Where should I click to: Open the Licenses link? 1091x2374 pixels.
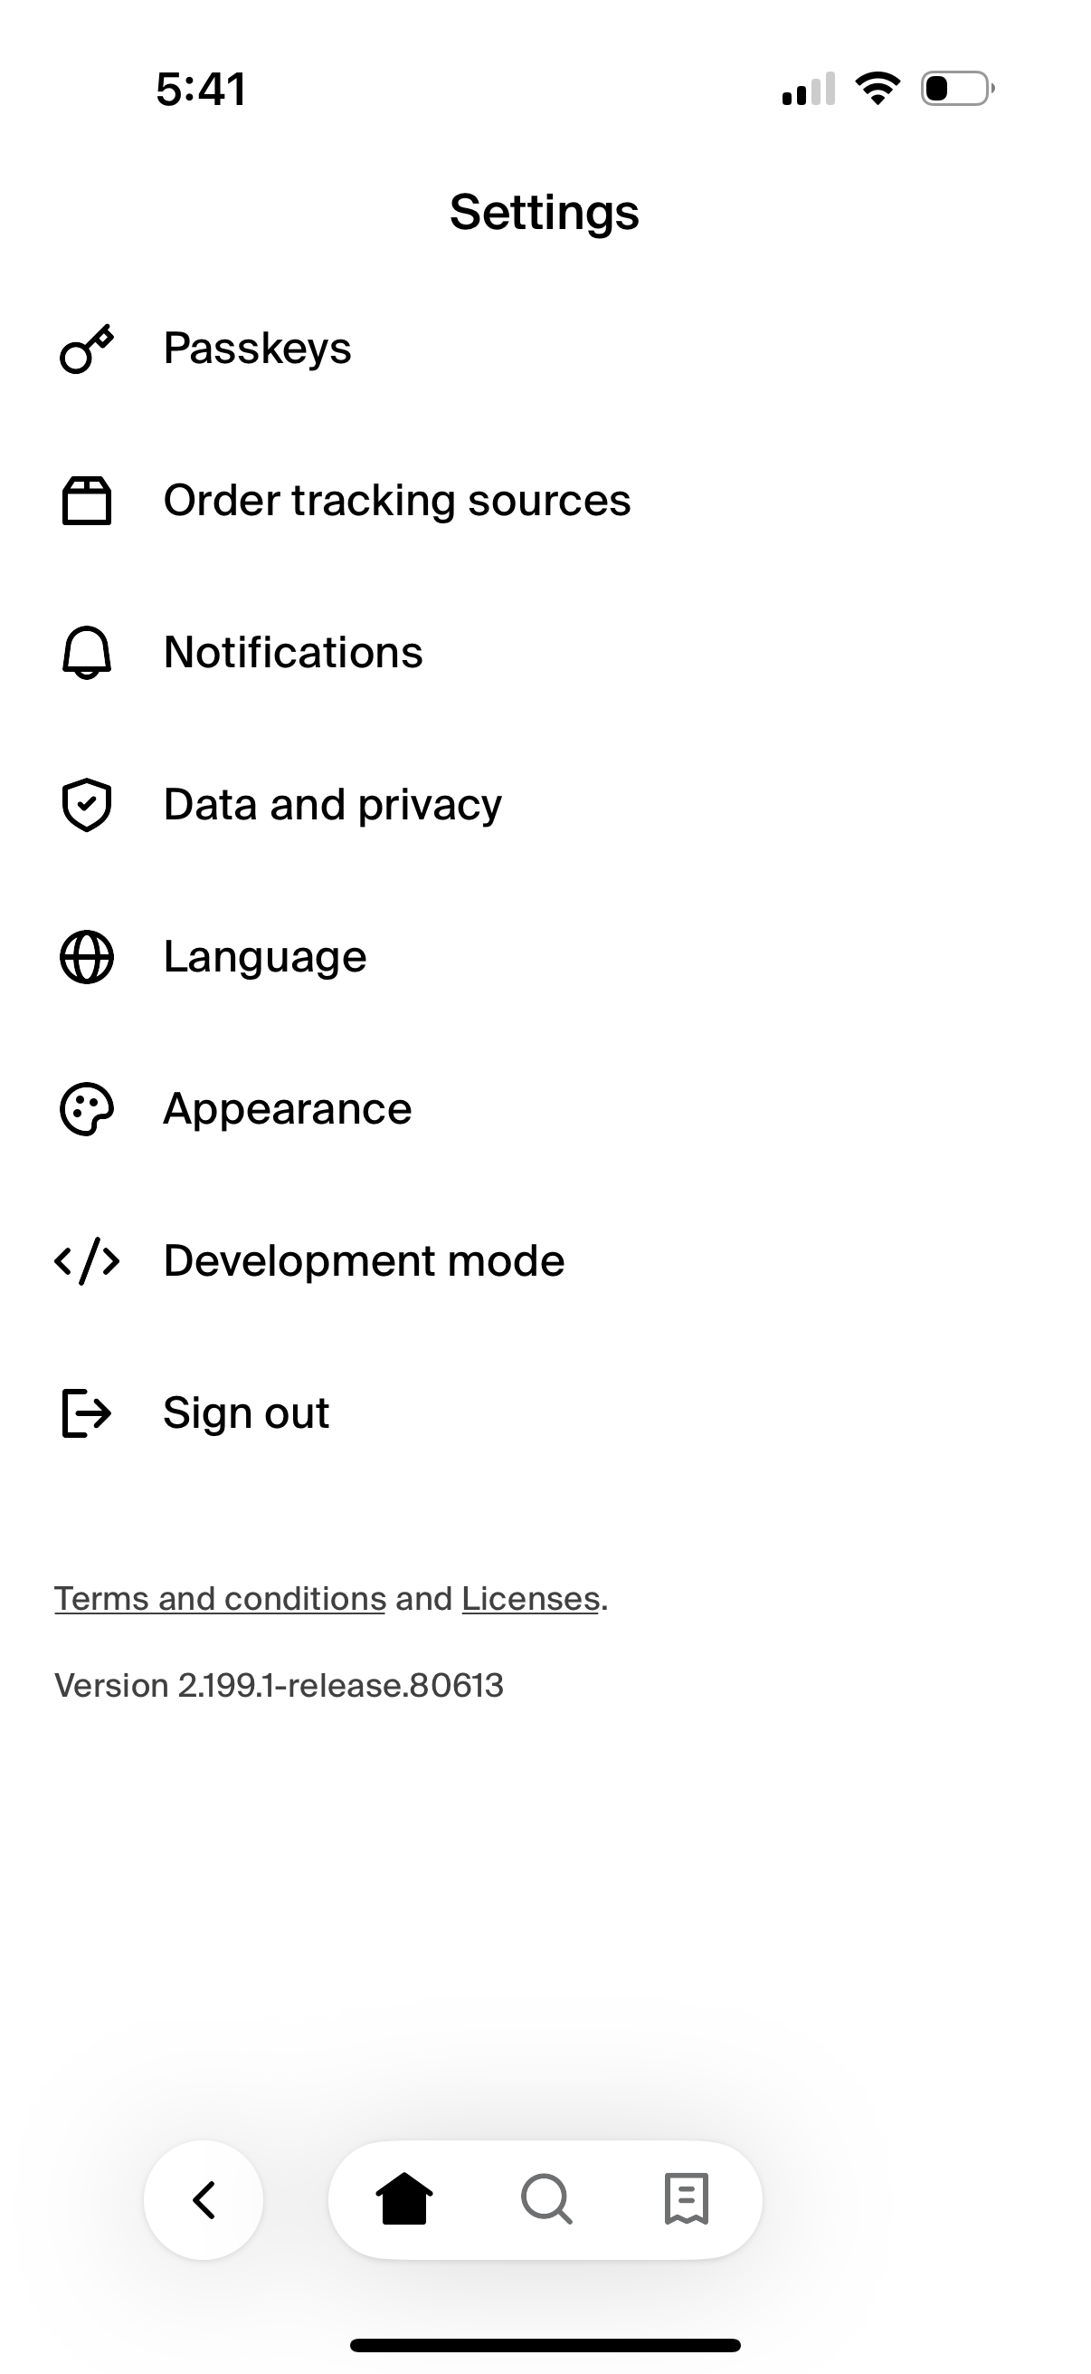pyautogui.click(x=530, y=1599)
